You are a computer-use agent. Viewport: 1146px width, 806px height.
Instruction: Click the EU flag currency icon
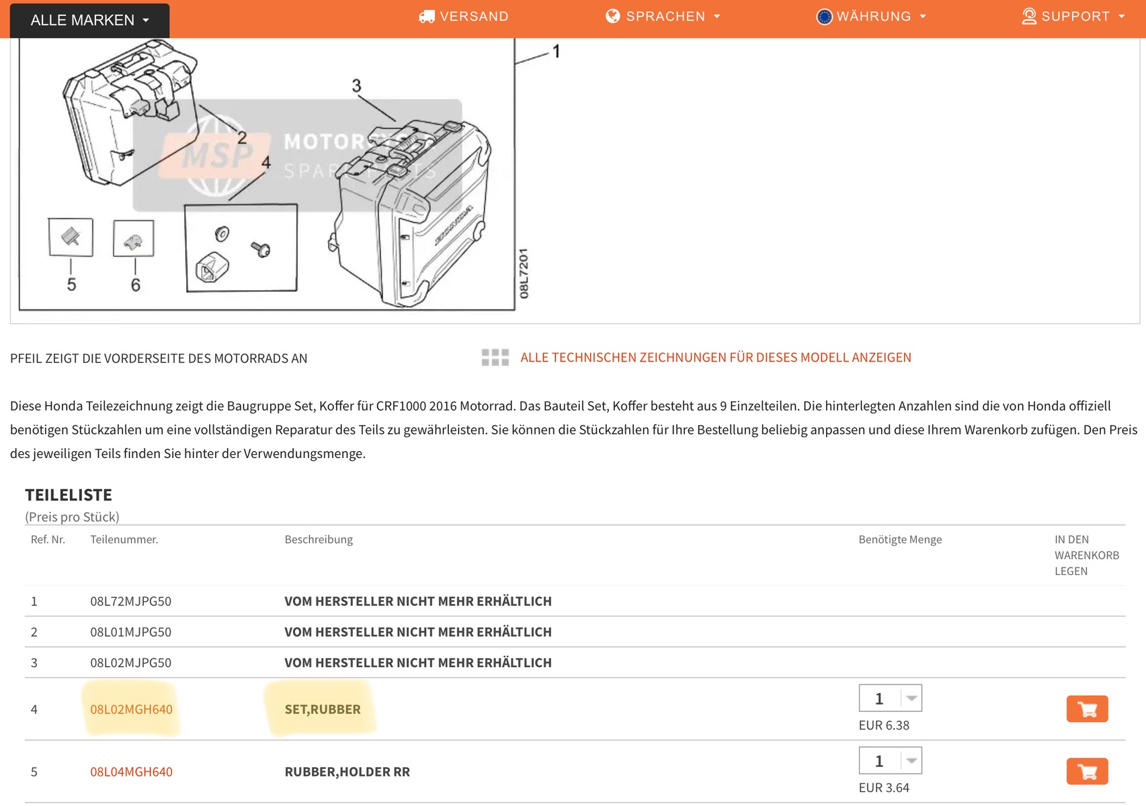tap(824, 17)
